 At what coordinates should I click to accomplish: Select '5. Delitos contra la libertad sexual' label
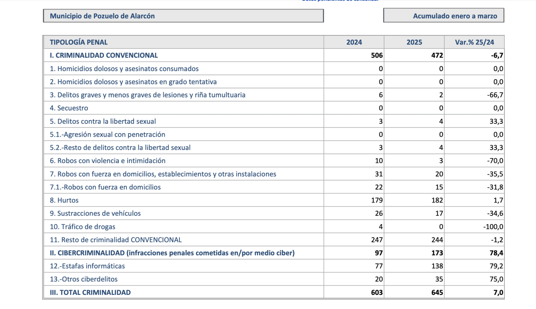(103, 121)
